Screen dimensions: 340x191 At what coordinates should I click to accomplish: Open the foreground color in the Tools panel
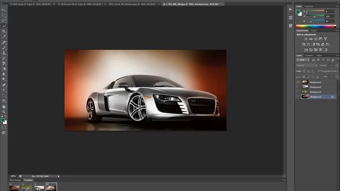coord(3,120)
